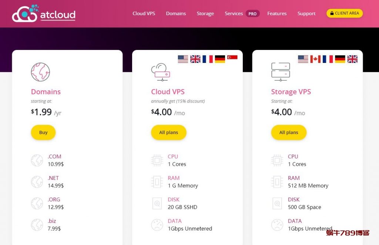The image size is (379, 245).
Task: Click the CLIENT AREA button
Action: [x=345, y=13]
